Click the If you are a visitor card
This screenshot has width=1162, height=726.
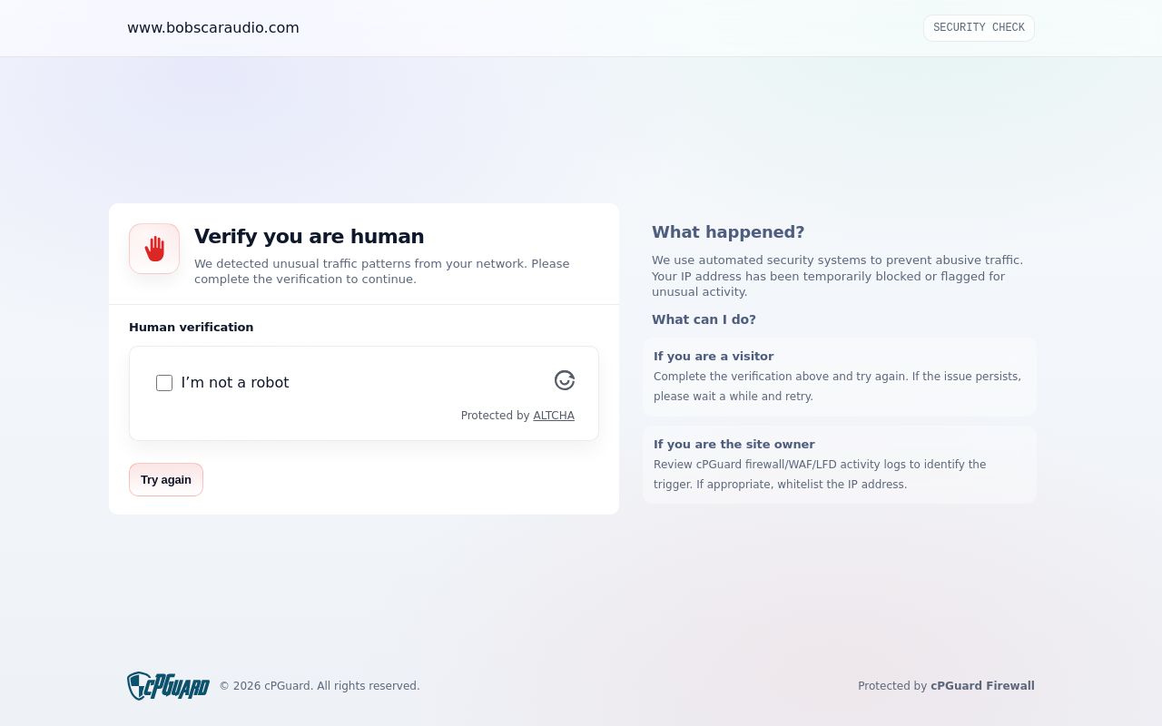click(x=840, y=377)
